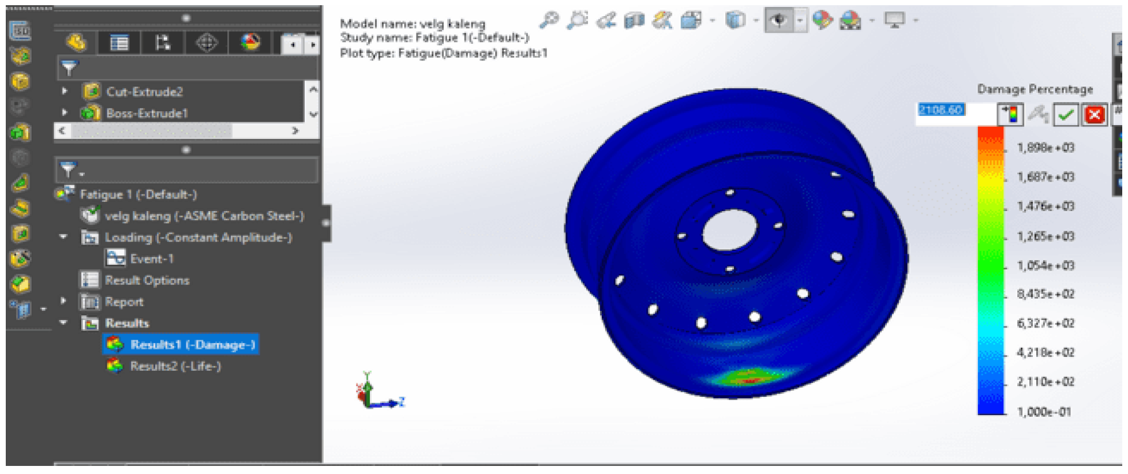The height and width of the screenshot is (474, 1128).
Task: Switch to the ConfigurationManager tab
Action: 163,43
